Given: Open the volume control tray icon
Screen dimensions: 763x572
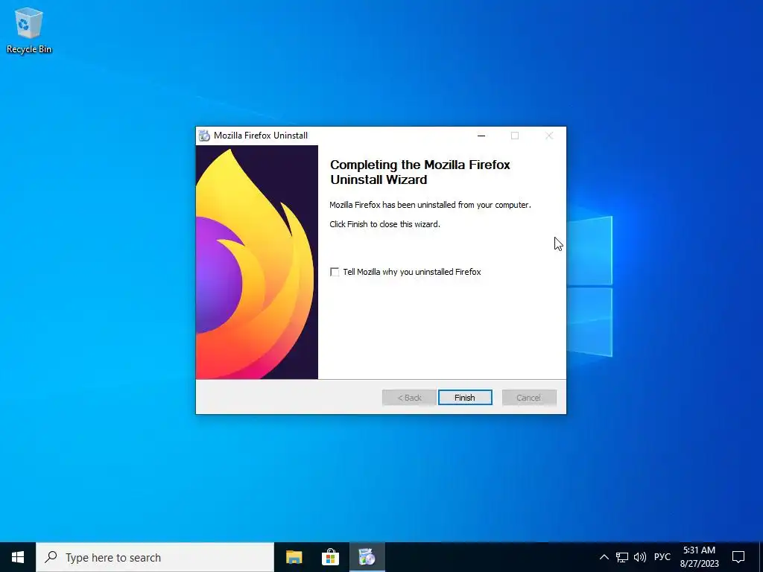Looking at the screenshot, I should 640,557.
